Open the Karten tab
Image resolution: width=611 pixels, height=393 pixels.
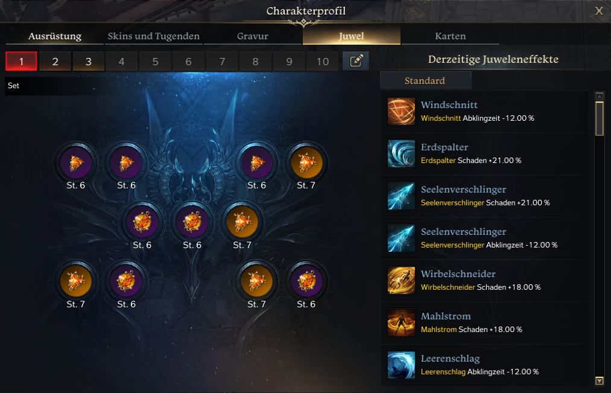point(450,36)
